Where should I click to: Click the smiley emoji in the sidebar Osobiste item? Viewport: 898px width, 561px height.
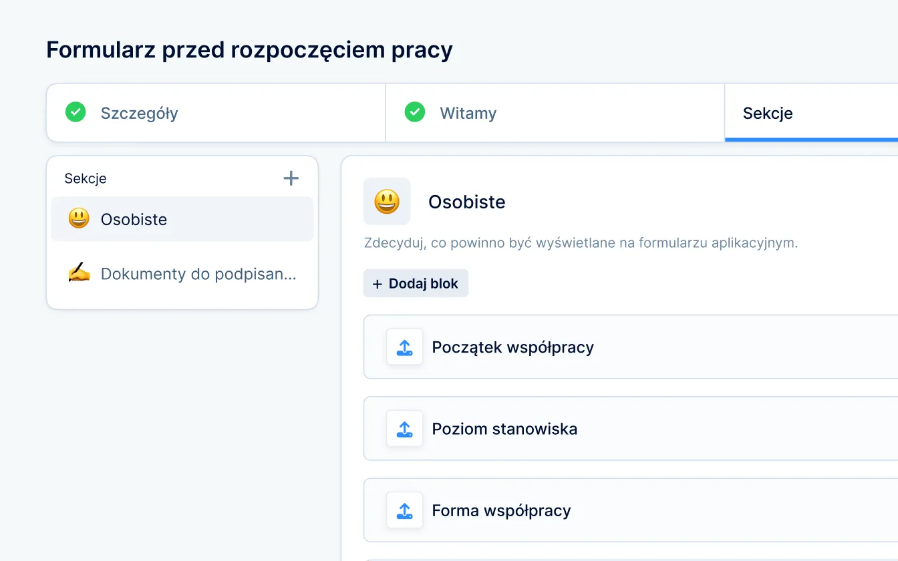click(79, 218)
